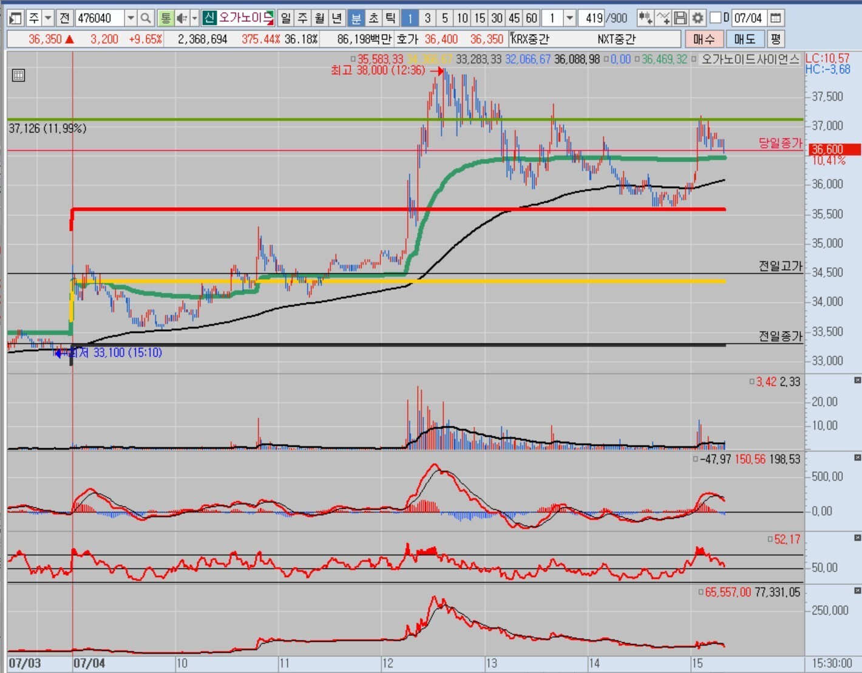Click the save chart floppy disk icon
This screenshot has width=862, height=673.
coord(680,18)
